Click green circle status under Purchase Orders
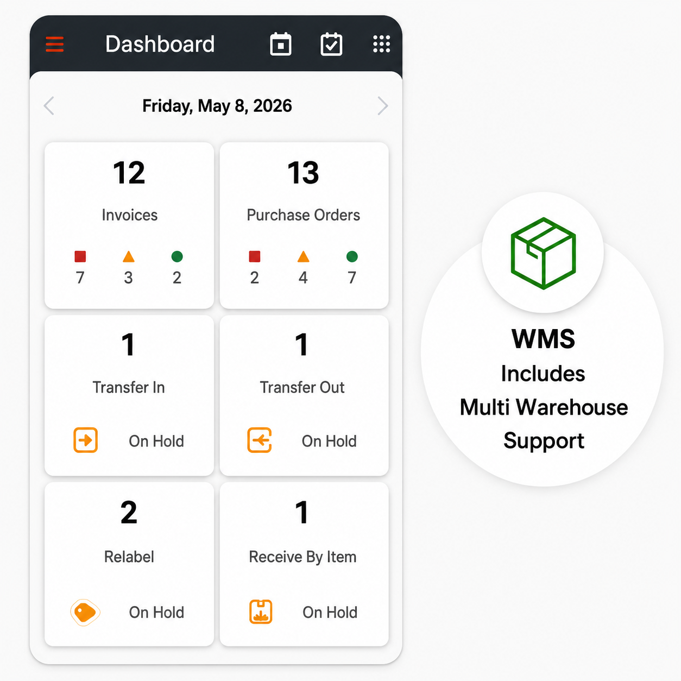Image resolution: width=681 pixels, height=681 pixels. pos(352,256)
